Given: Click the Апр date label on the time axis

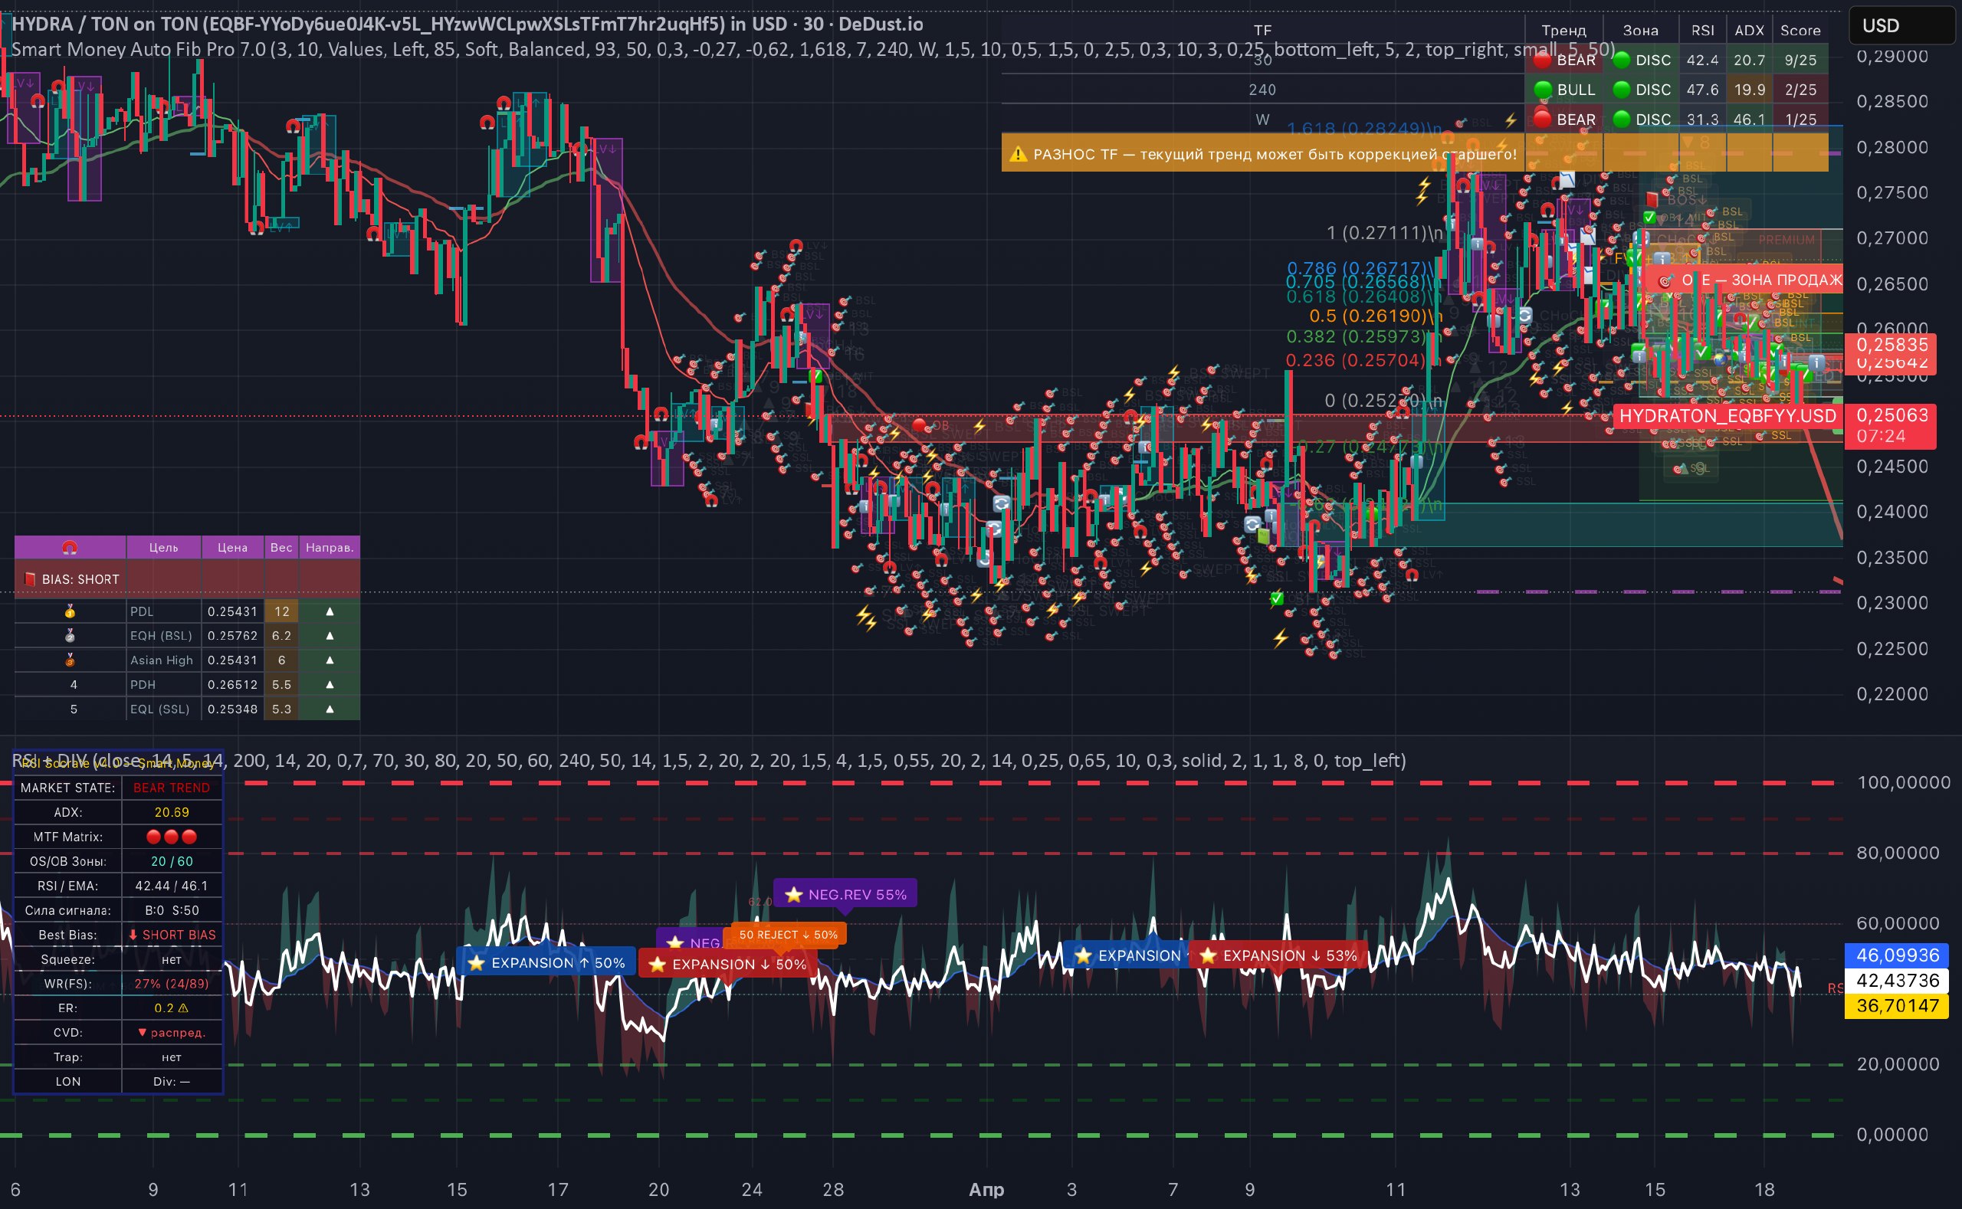Looking at the screenshot, I should (x=986, y=1189).
